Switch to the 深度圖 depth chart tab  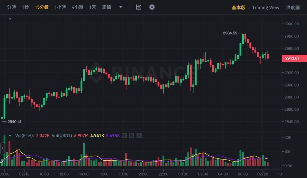click(293, 7)
